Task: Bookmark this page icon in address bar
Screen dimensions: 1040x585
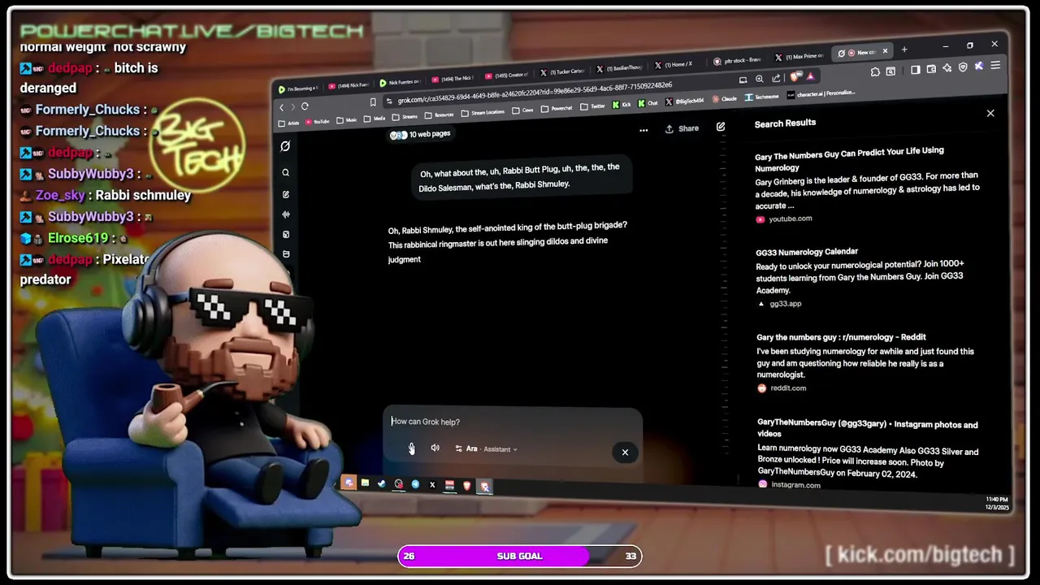Action: click(x=373, y=102)
